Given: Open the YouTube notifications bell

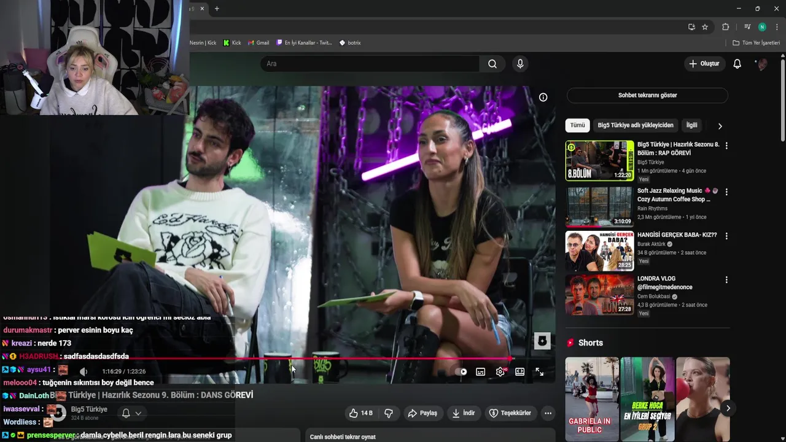Looking at the screenshot, I should (x=737, y=64).
